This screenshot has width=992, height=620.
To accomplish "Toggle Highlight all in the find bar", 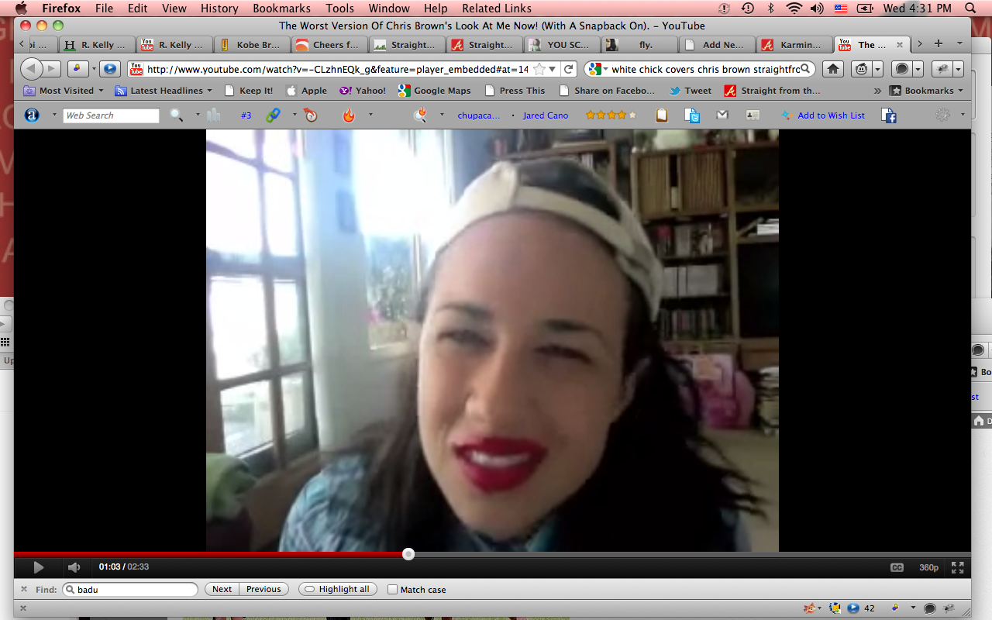I will point(337,589).
